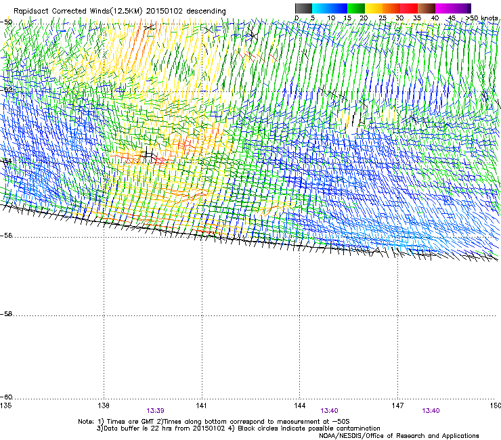Click the '-54' latitude axis label
This screenshot has width=501, height=440.
point(6,161)
